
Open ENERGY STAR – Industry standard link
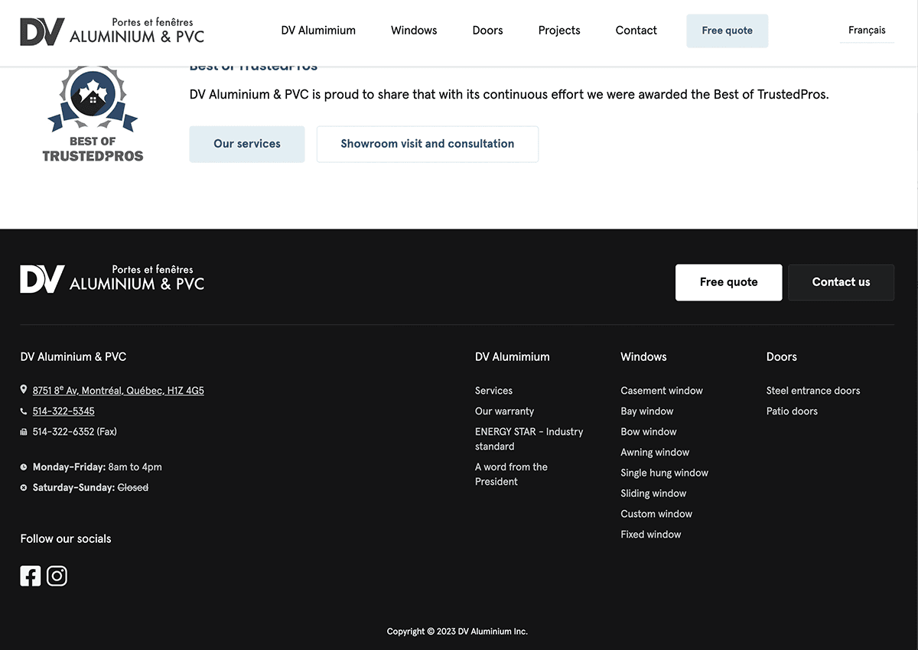point(529,439)
